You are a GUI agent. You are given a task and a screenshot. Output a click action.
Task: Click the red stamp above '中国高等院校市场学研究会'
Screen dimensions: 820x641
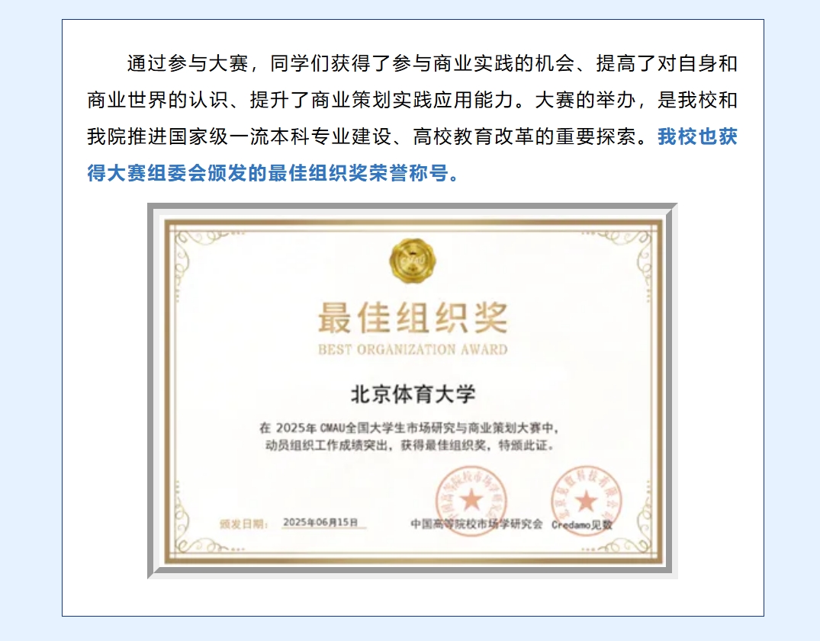coord(471,501)
